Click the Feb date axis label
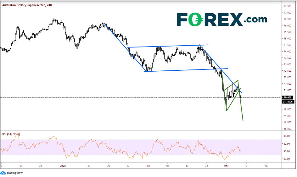Screen dimensions: 297x177 pyautogui.click(x=148, y=166)
